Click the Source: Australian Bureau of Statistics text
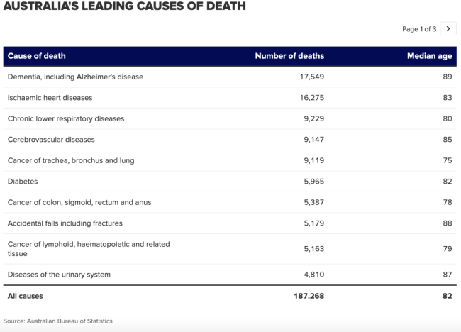Image resolution: width=461 pixels, height=332 pixels. pyautogui.click(x=57, y=321)
